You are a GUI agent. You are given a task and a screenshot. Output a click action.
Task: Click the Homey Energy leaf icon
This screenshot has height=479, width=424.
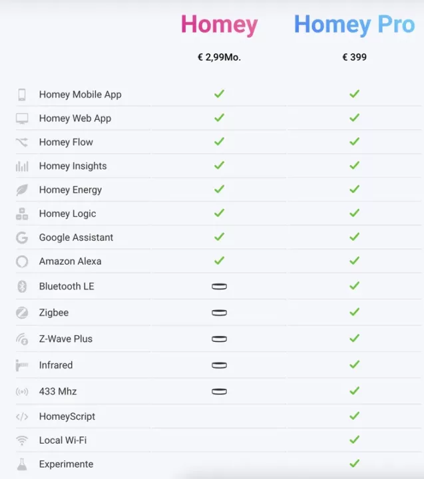pyautogui.click(x=22, y=190)
